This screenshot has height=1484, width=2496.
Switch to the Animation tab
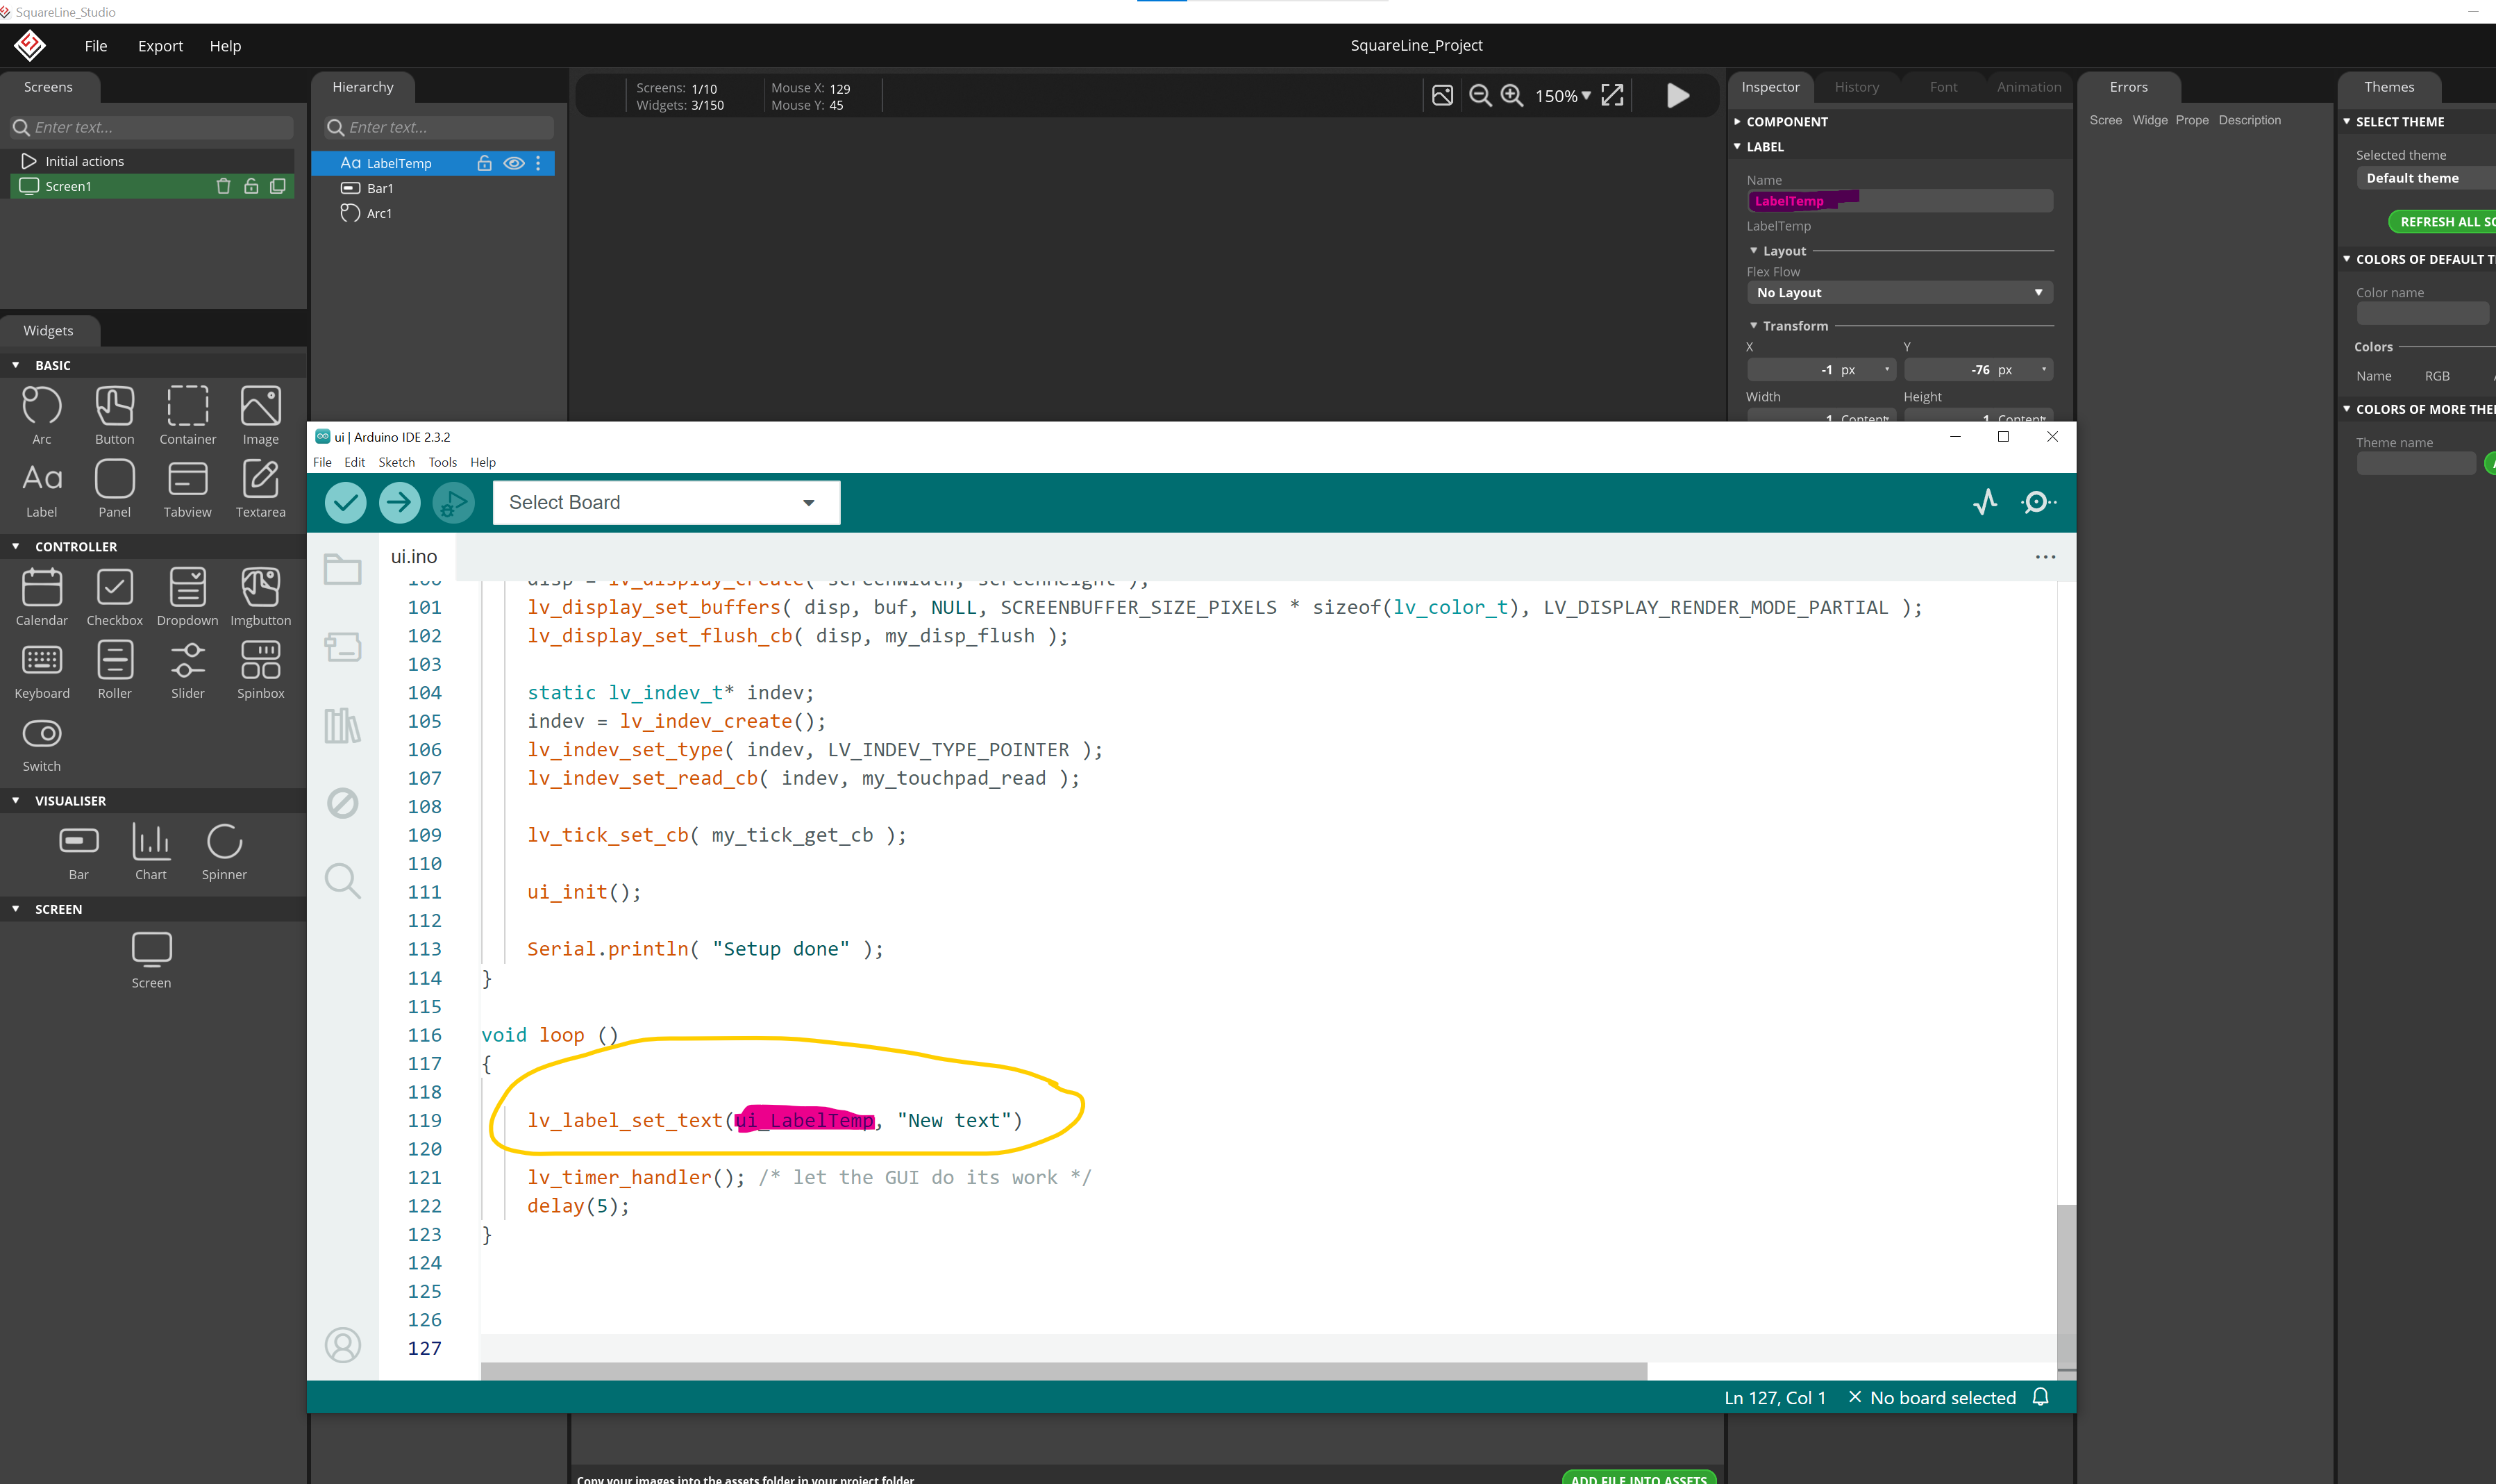click(x=2028, y=87)
